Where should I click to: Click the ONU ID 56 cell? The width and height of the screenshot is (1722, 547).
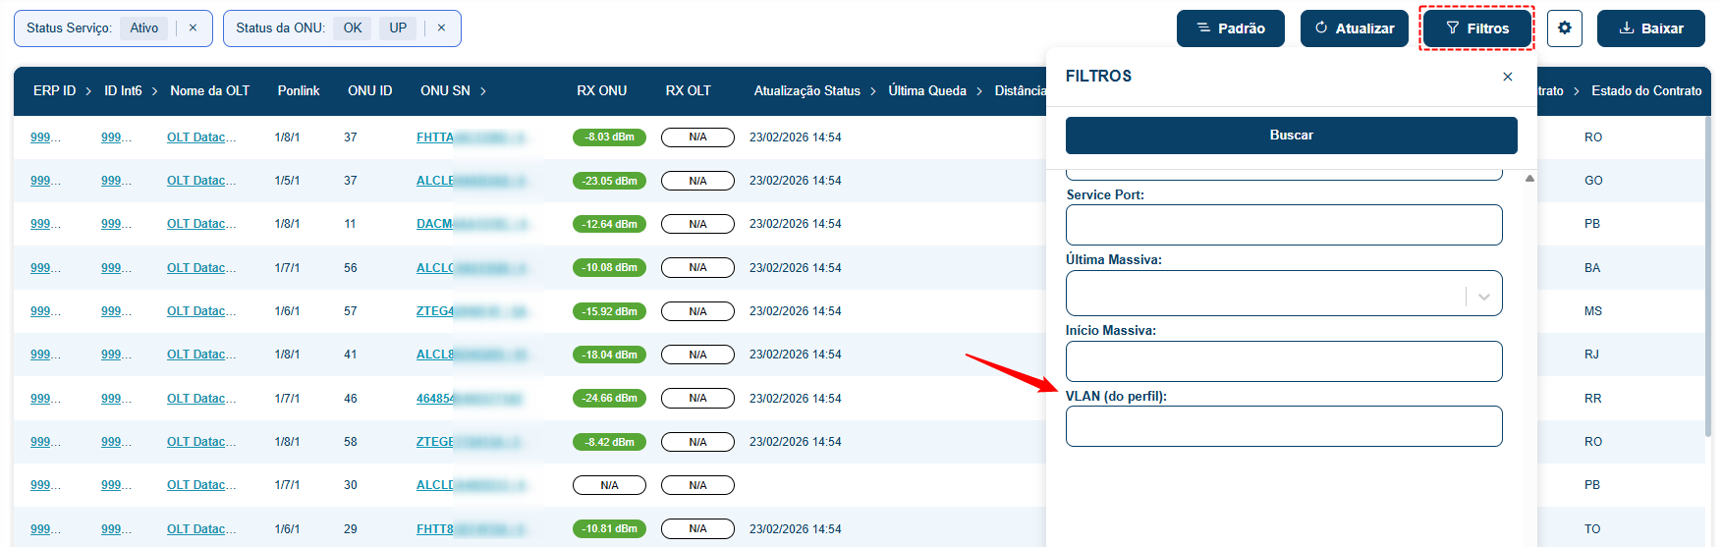351,268
